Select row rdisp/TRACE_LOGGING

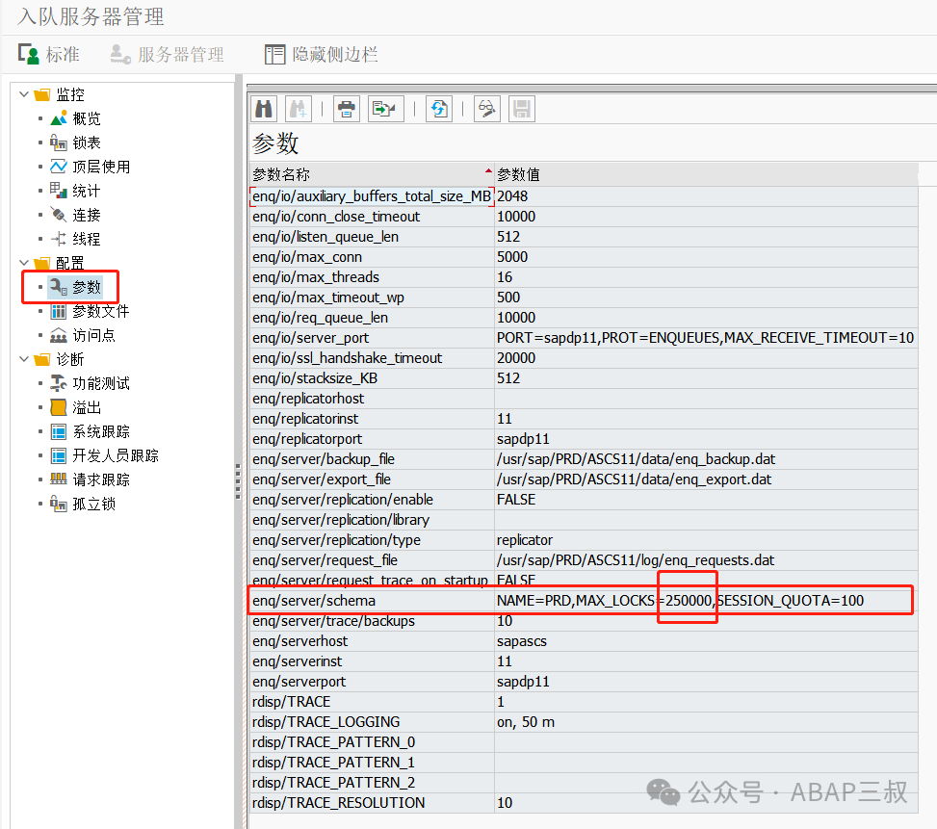point(584,722)
